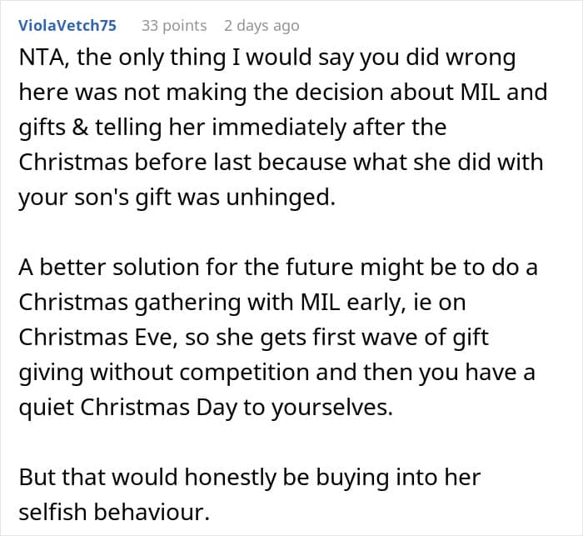The height and width of the screenshot is (536, 583).
Task: Open the "2 days ago" timestamp permalink
Action: 261,25
